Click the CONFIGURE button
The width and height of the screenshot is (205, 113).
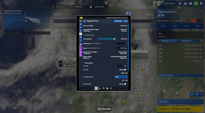(x=118, y=21)
